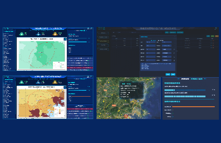Open fourth left navigation button in dark window
The image size is (221, 143).
click(x=103, y=45)
